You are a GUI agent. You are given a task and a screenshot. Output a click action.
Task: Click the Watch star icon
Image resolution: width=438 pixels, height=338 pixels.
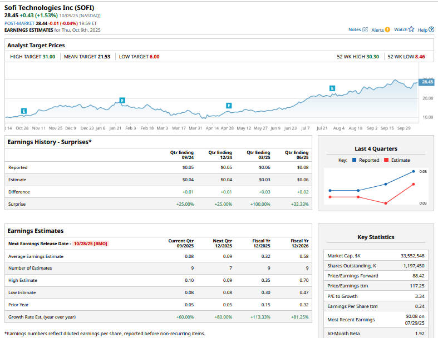411,29
